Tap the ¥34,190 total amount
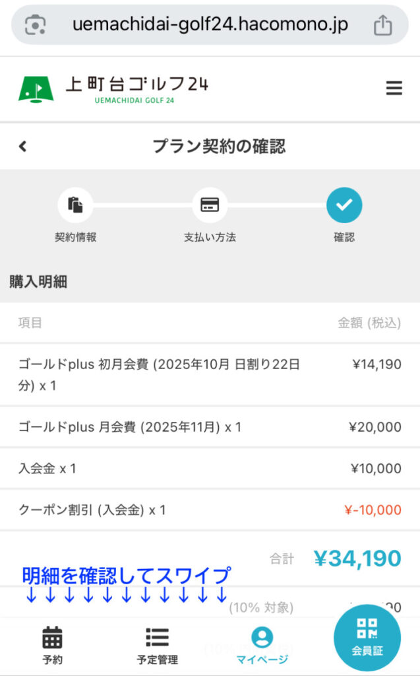 357,558
